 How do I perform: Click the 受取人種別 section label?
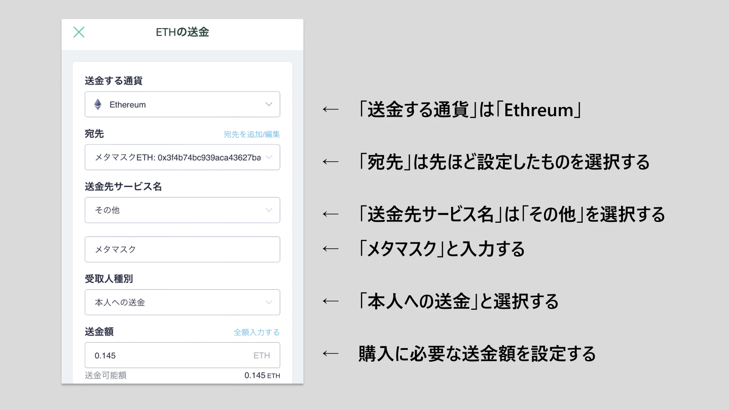point(109,278)
